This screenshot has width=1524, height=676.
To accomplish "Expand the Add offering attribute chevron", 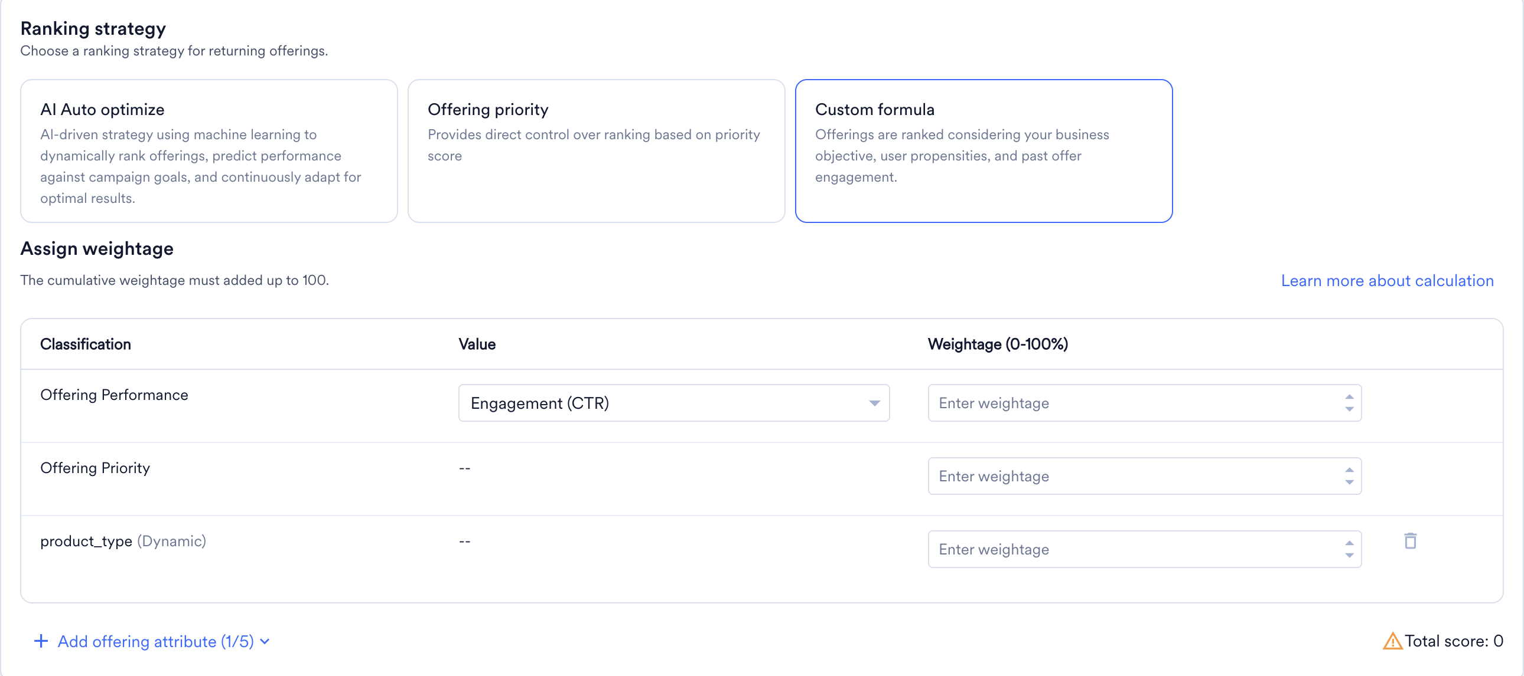I will (265, 642).
